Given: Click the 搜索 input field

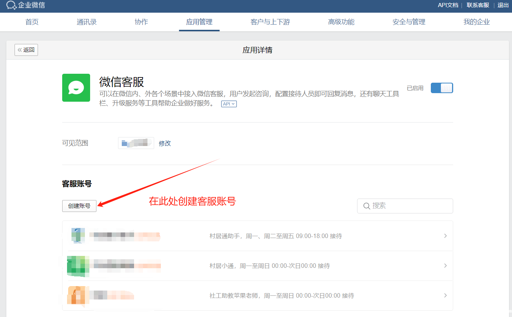Looking at the screenshot, I should (410, 206).
